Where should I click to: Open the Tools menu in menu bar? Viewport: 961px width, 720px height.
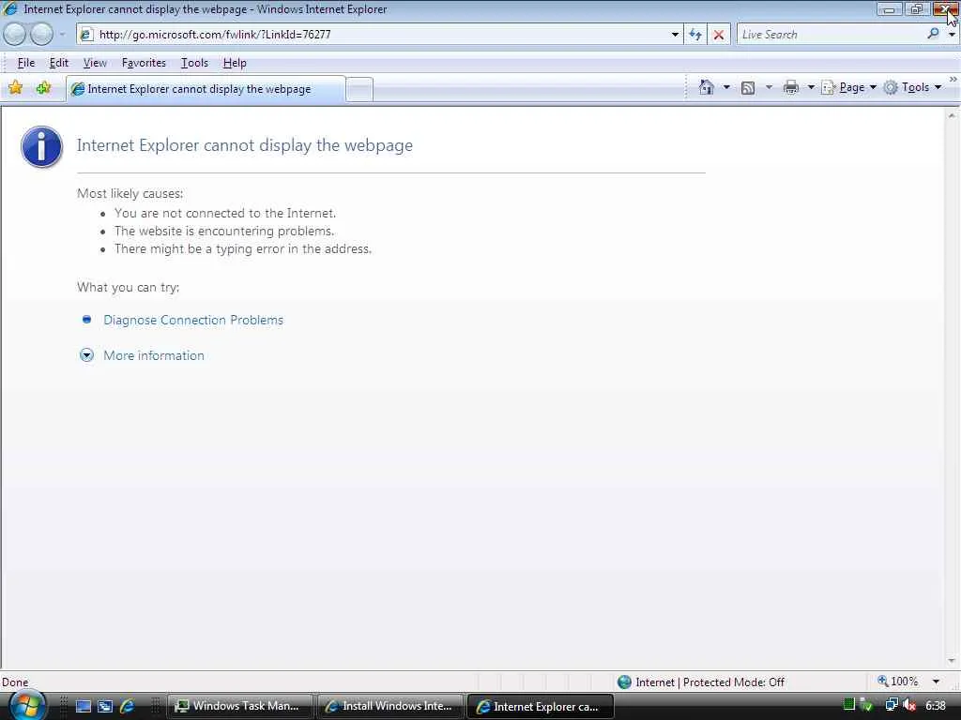194,63
